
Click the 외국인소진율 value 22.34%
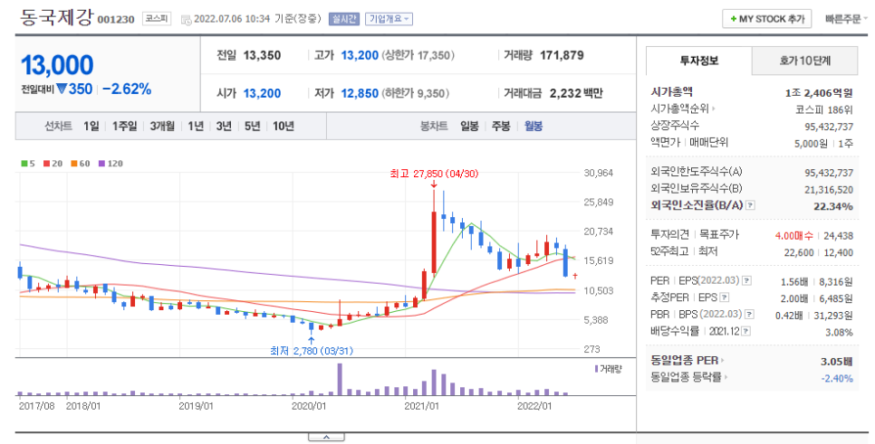(x=833, y=207)
